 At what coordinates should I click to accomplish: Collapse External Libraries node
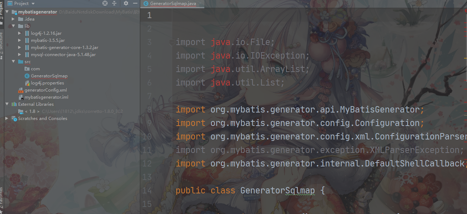coord(7,104)
